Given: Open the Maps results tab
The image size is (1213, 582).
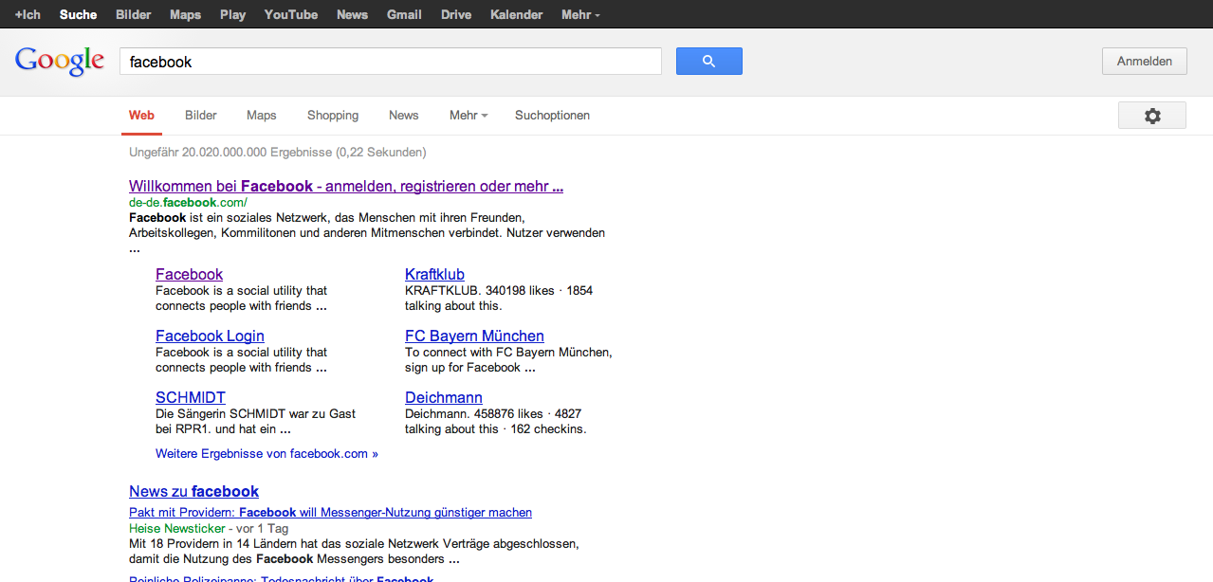Looking at the screenshot, I should (x=262, y=116).
